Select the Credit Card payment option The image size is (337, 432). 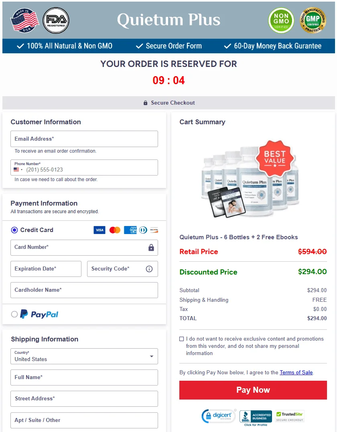pos(14,230)
